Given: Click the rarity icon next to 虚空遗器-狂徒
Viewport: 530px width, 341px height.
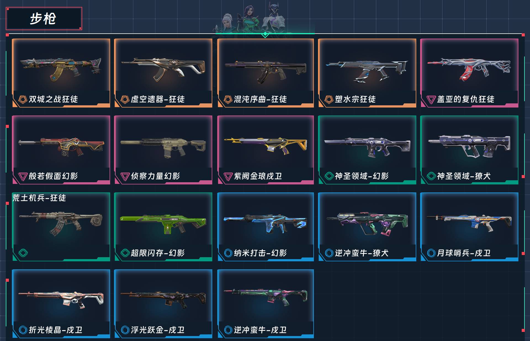Looking at the screenshot, I should [x=125, y=99].
